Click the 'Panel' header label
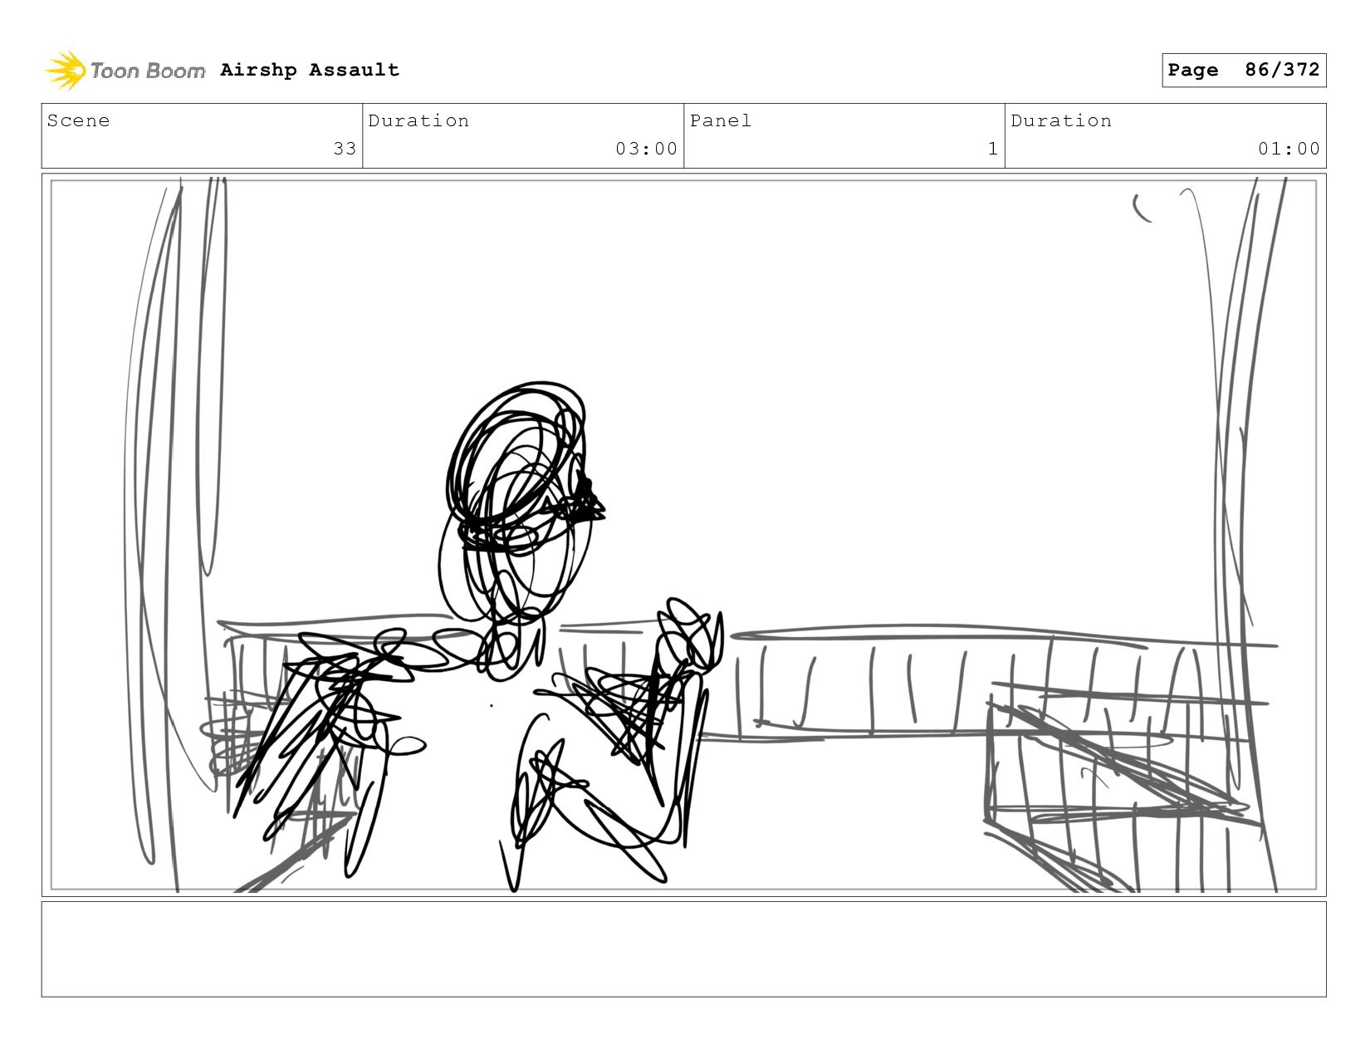This screenshot has width=1370, height=1059. point(721,120)
